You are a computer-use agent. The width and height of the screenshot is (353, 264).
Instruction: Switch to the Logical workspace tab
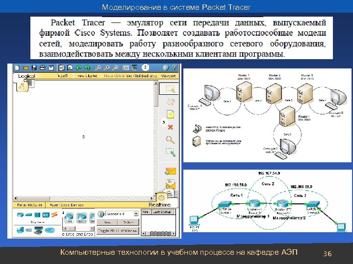click(26, 76)
